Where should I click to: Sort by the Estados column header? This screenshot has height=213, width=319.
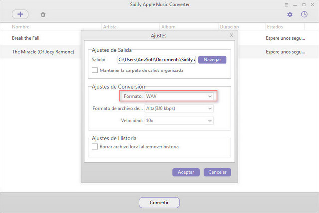coord(275,27)
